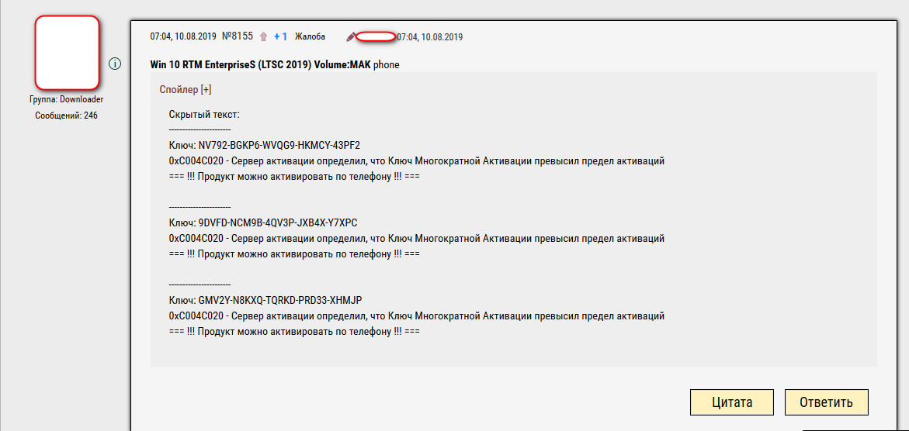Click the third Ключ line in spoiler
This screenshot has width=909, height=431.
tap(265, 301)
